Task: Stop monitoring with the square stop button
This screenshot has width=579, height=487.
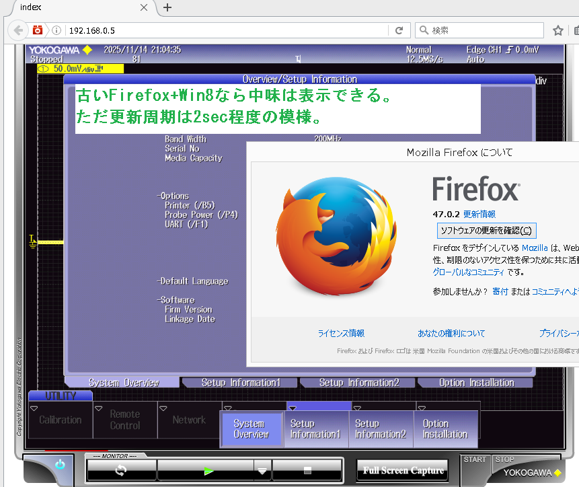Action: [x=307, y=470]
